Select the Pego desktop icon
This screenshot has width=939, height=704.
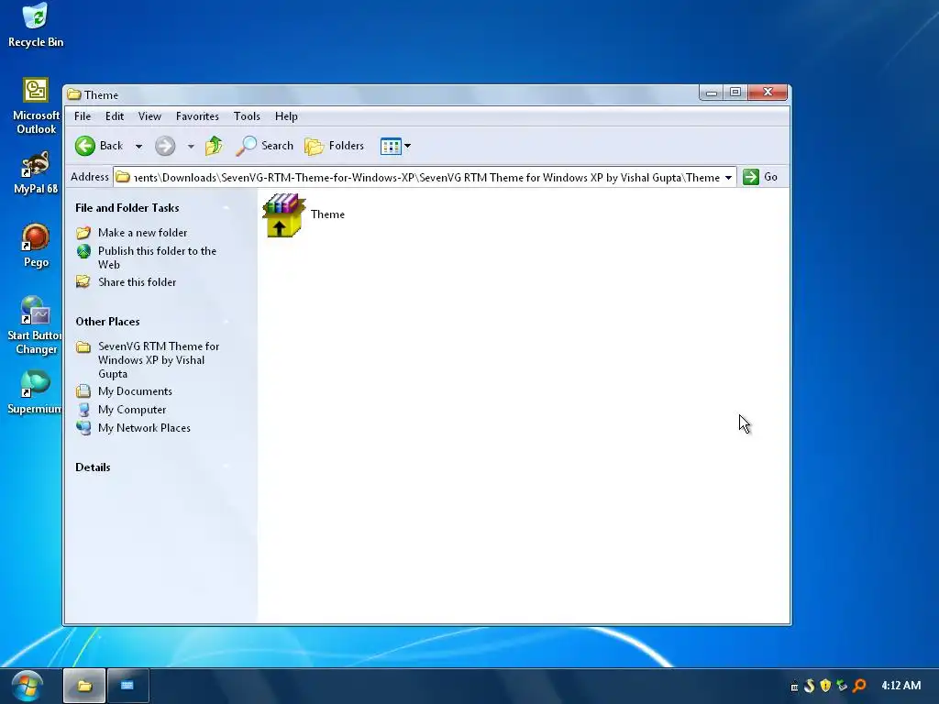coord(36,246)
